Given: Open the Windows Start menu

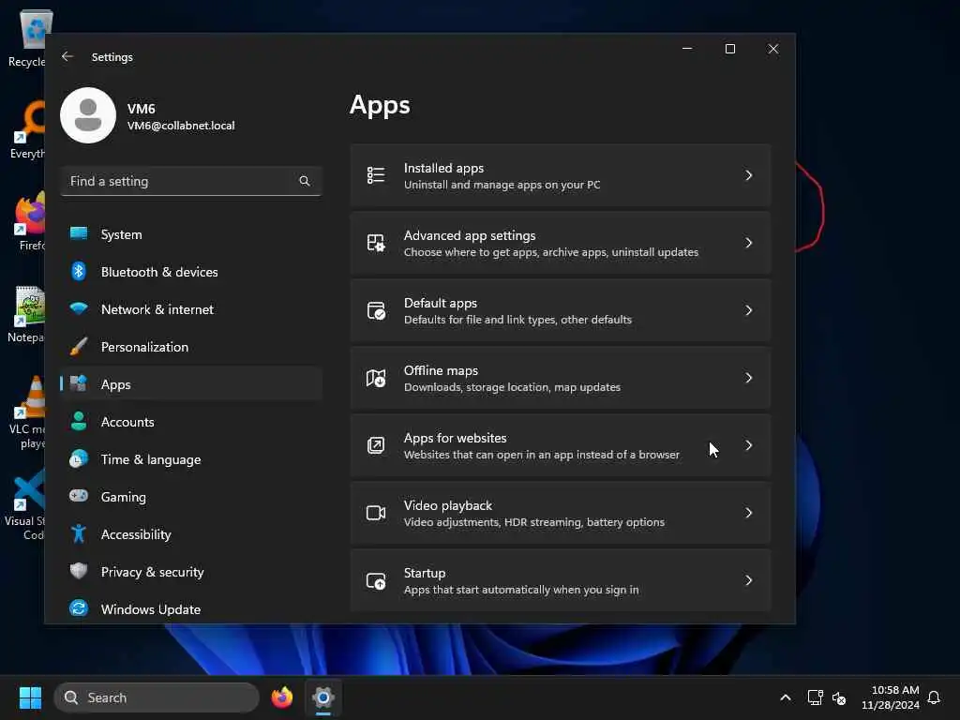Looking at the screenshot, I should pyautogui.click(x=30, y=697).
